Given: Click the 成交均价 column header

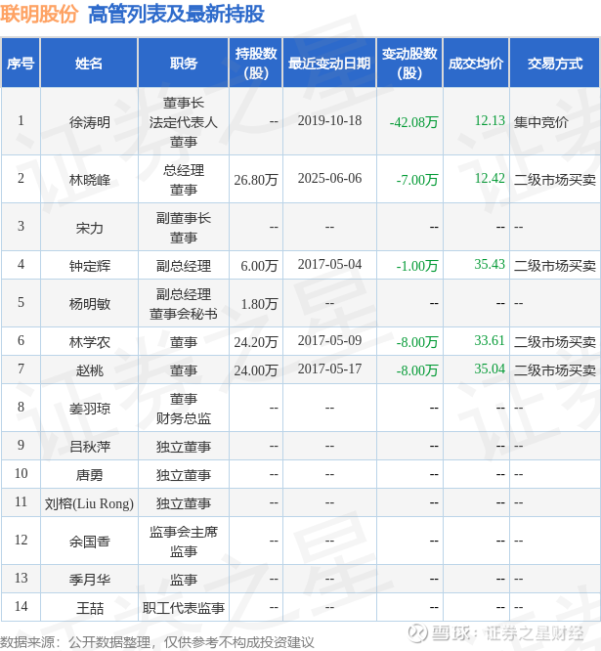Looking at the screenshot, I should [476, 64].
